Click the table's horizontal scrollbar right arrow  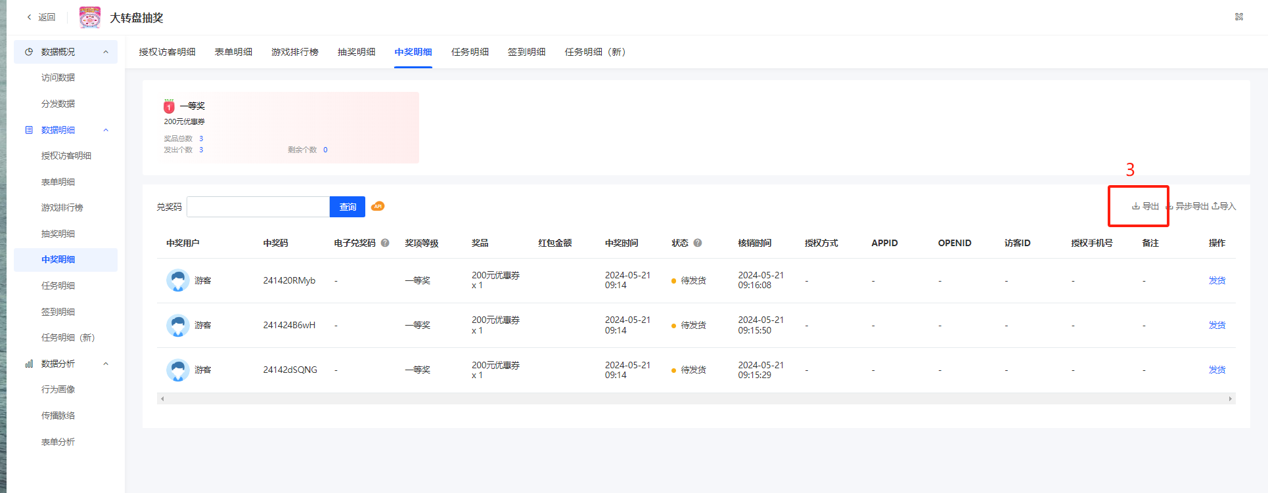tap(1230, 398)
